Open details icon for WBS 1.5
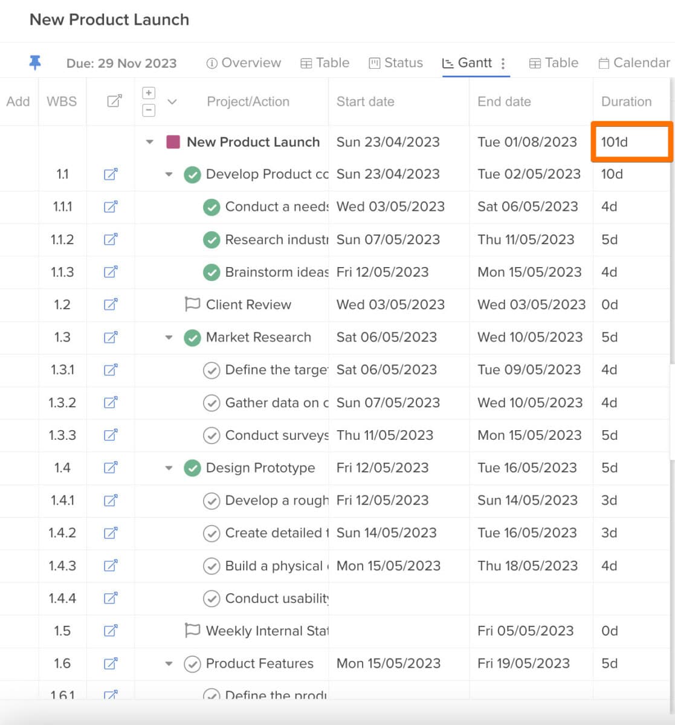675x725 pixels. click(x=111, y=631)
